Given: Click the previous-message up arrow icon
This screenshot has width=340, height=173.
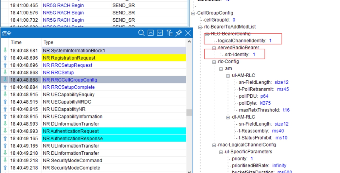Looking at the screenshot, I should point(151,33).
